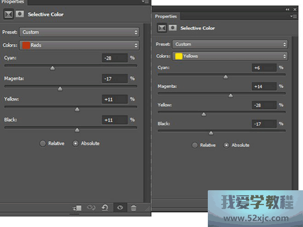
Task: Open the right panel's flyout menu icon
Action: (293, 16)
